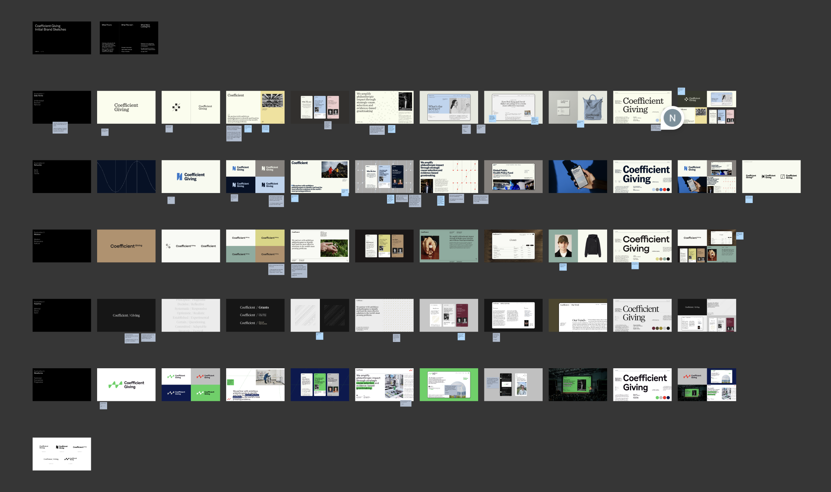Click the red swatch in Networks palette

[665, 189]
